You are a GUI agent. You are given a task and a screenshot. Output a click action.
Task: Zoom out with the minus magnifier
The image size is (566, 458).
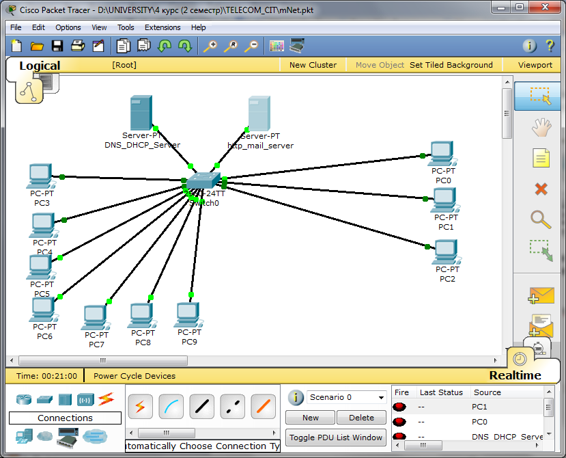(x=252, y=46)
